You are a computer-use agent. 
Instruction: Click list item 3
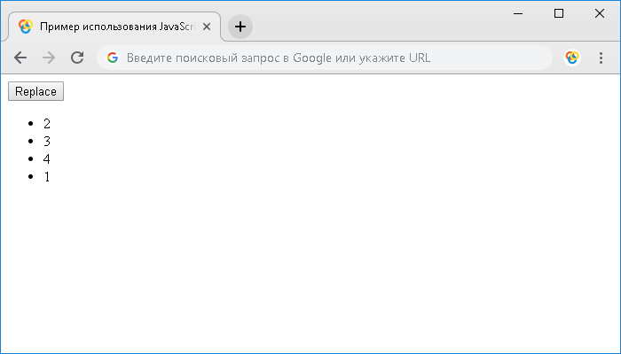pos(47,142)
